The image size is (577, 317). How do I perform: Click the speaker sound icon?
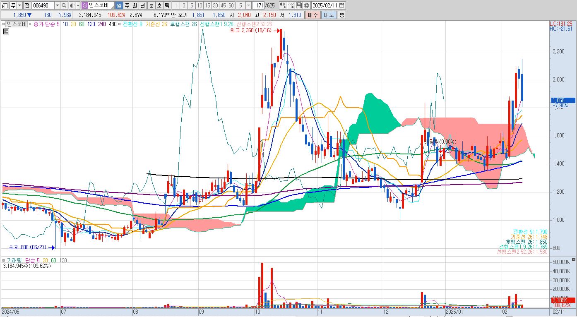(x=72, y=5)
